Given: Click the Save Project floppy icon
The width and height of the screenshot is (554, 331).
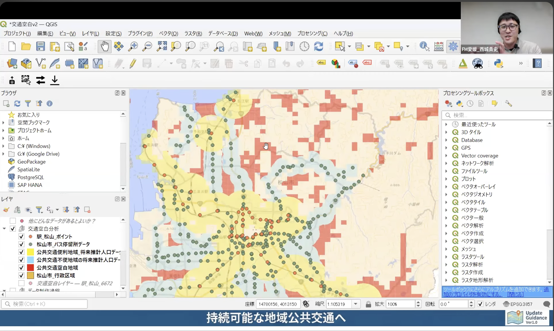Looking at the screenshot, I should [x=40, y=46].
